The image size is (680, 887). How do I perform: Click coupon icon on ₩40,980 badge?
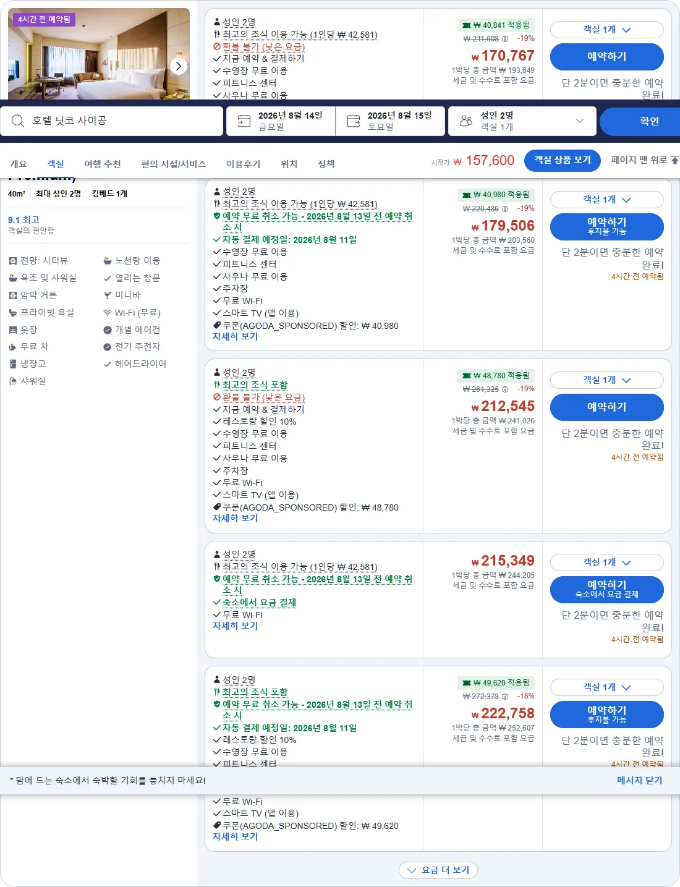pyautogui.click(x=467, y=195)
